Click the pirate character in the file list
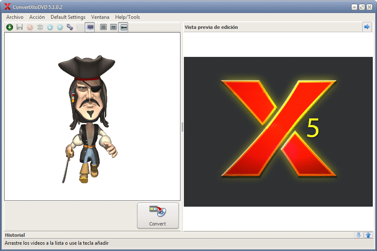The width and height of the screenshot is (377, 251). (88, 119)
